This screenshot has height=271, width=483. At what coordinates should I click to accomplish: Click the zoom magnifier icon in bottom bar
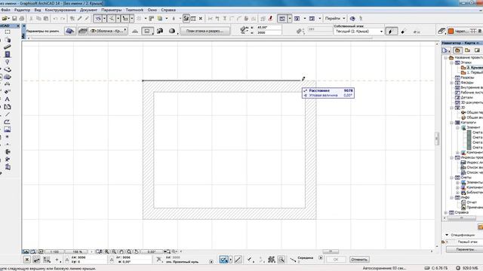(281, 260)
